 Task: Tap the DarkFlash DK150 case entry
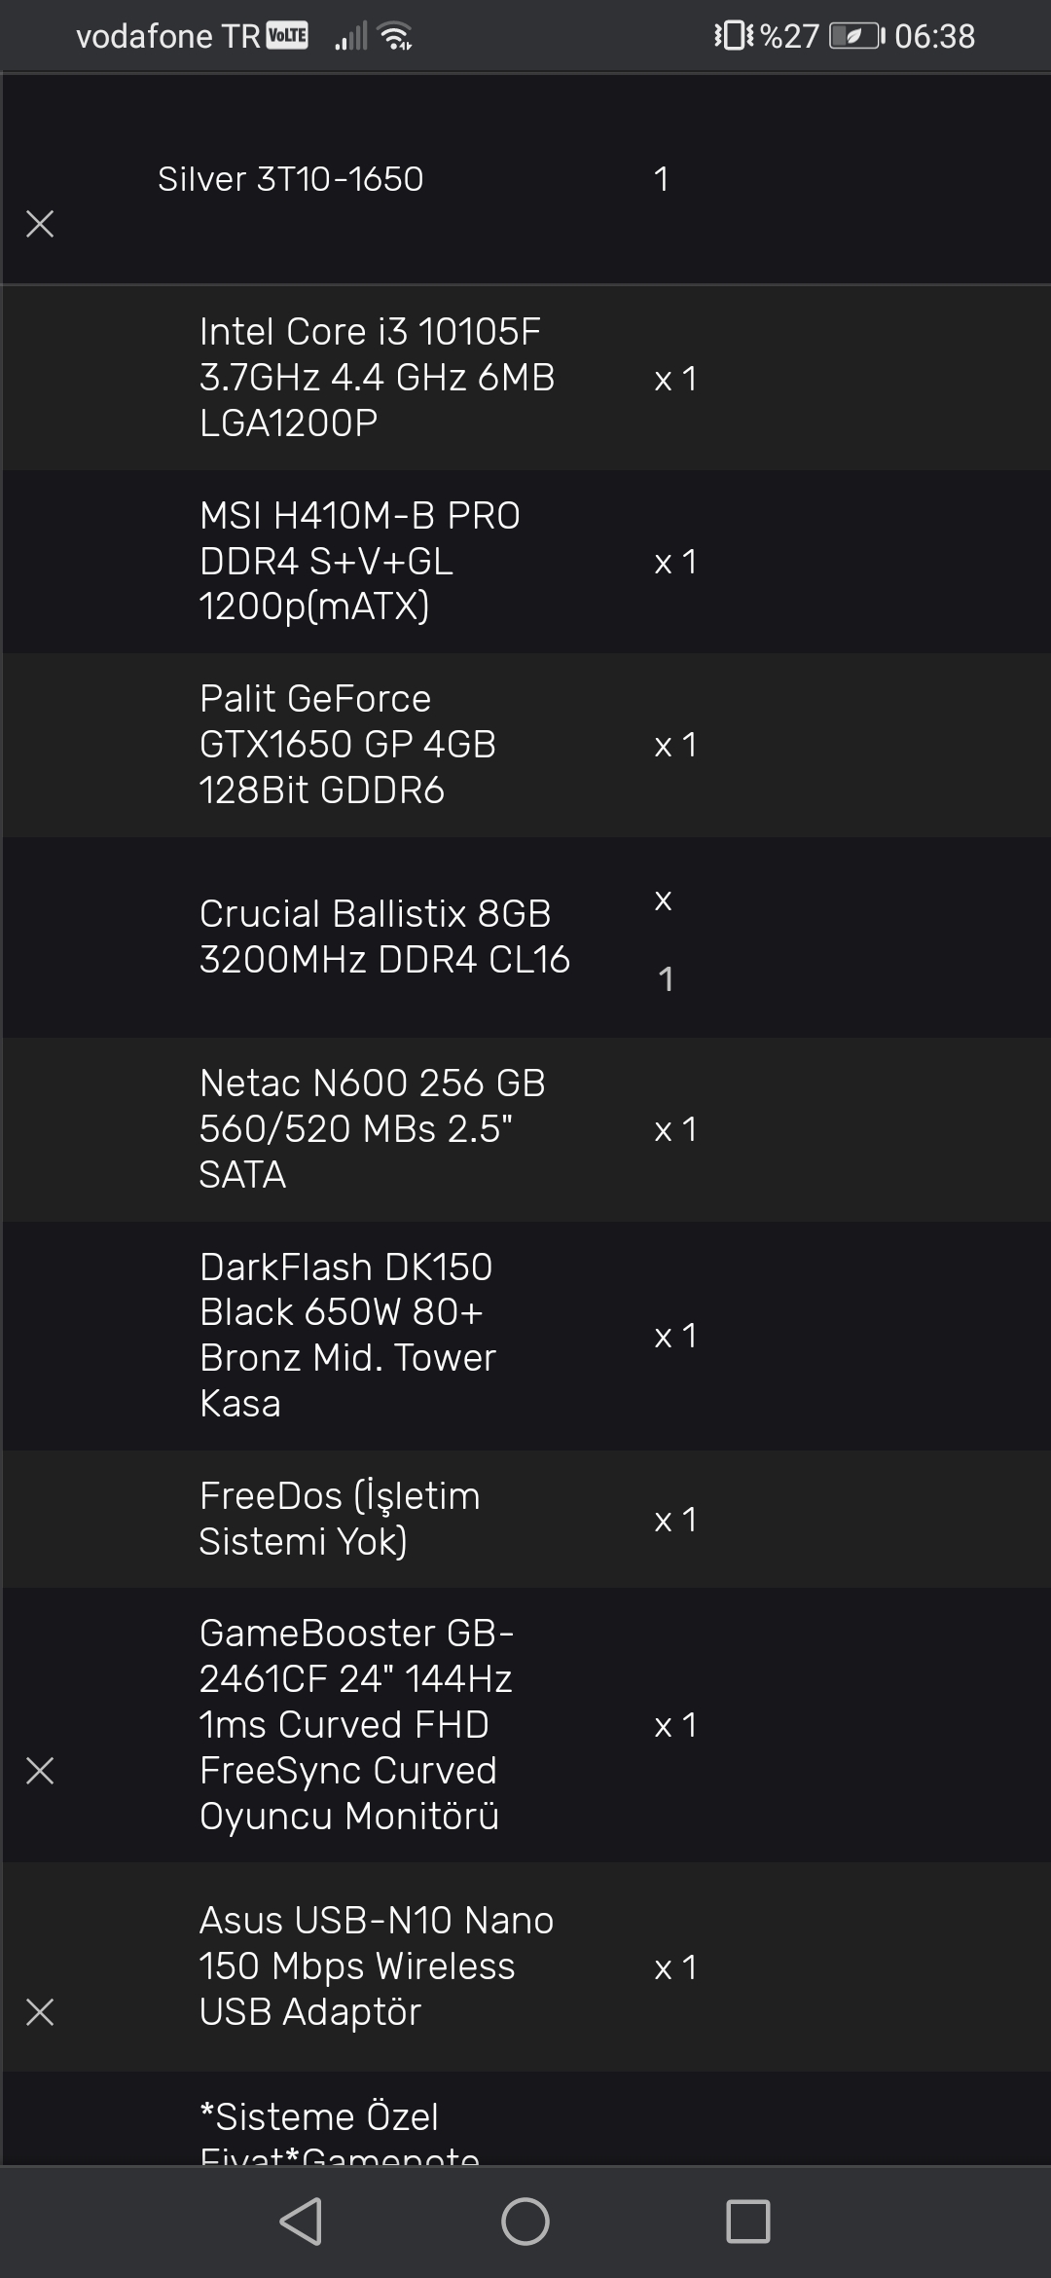[347, 1335]
